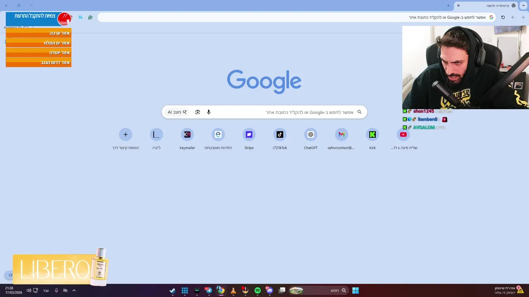Open the ChatGPT shortcut

(311, 139)
